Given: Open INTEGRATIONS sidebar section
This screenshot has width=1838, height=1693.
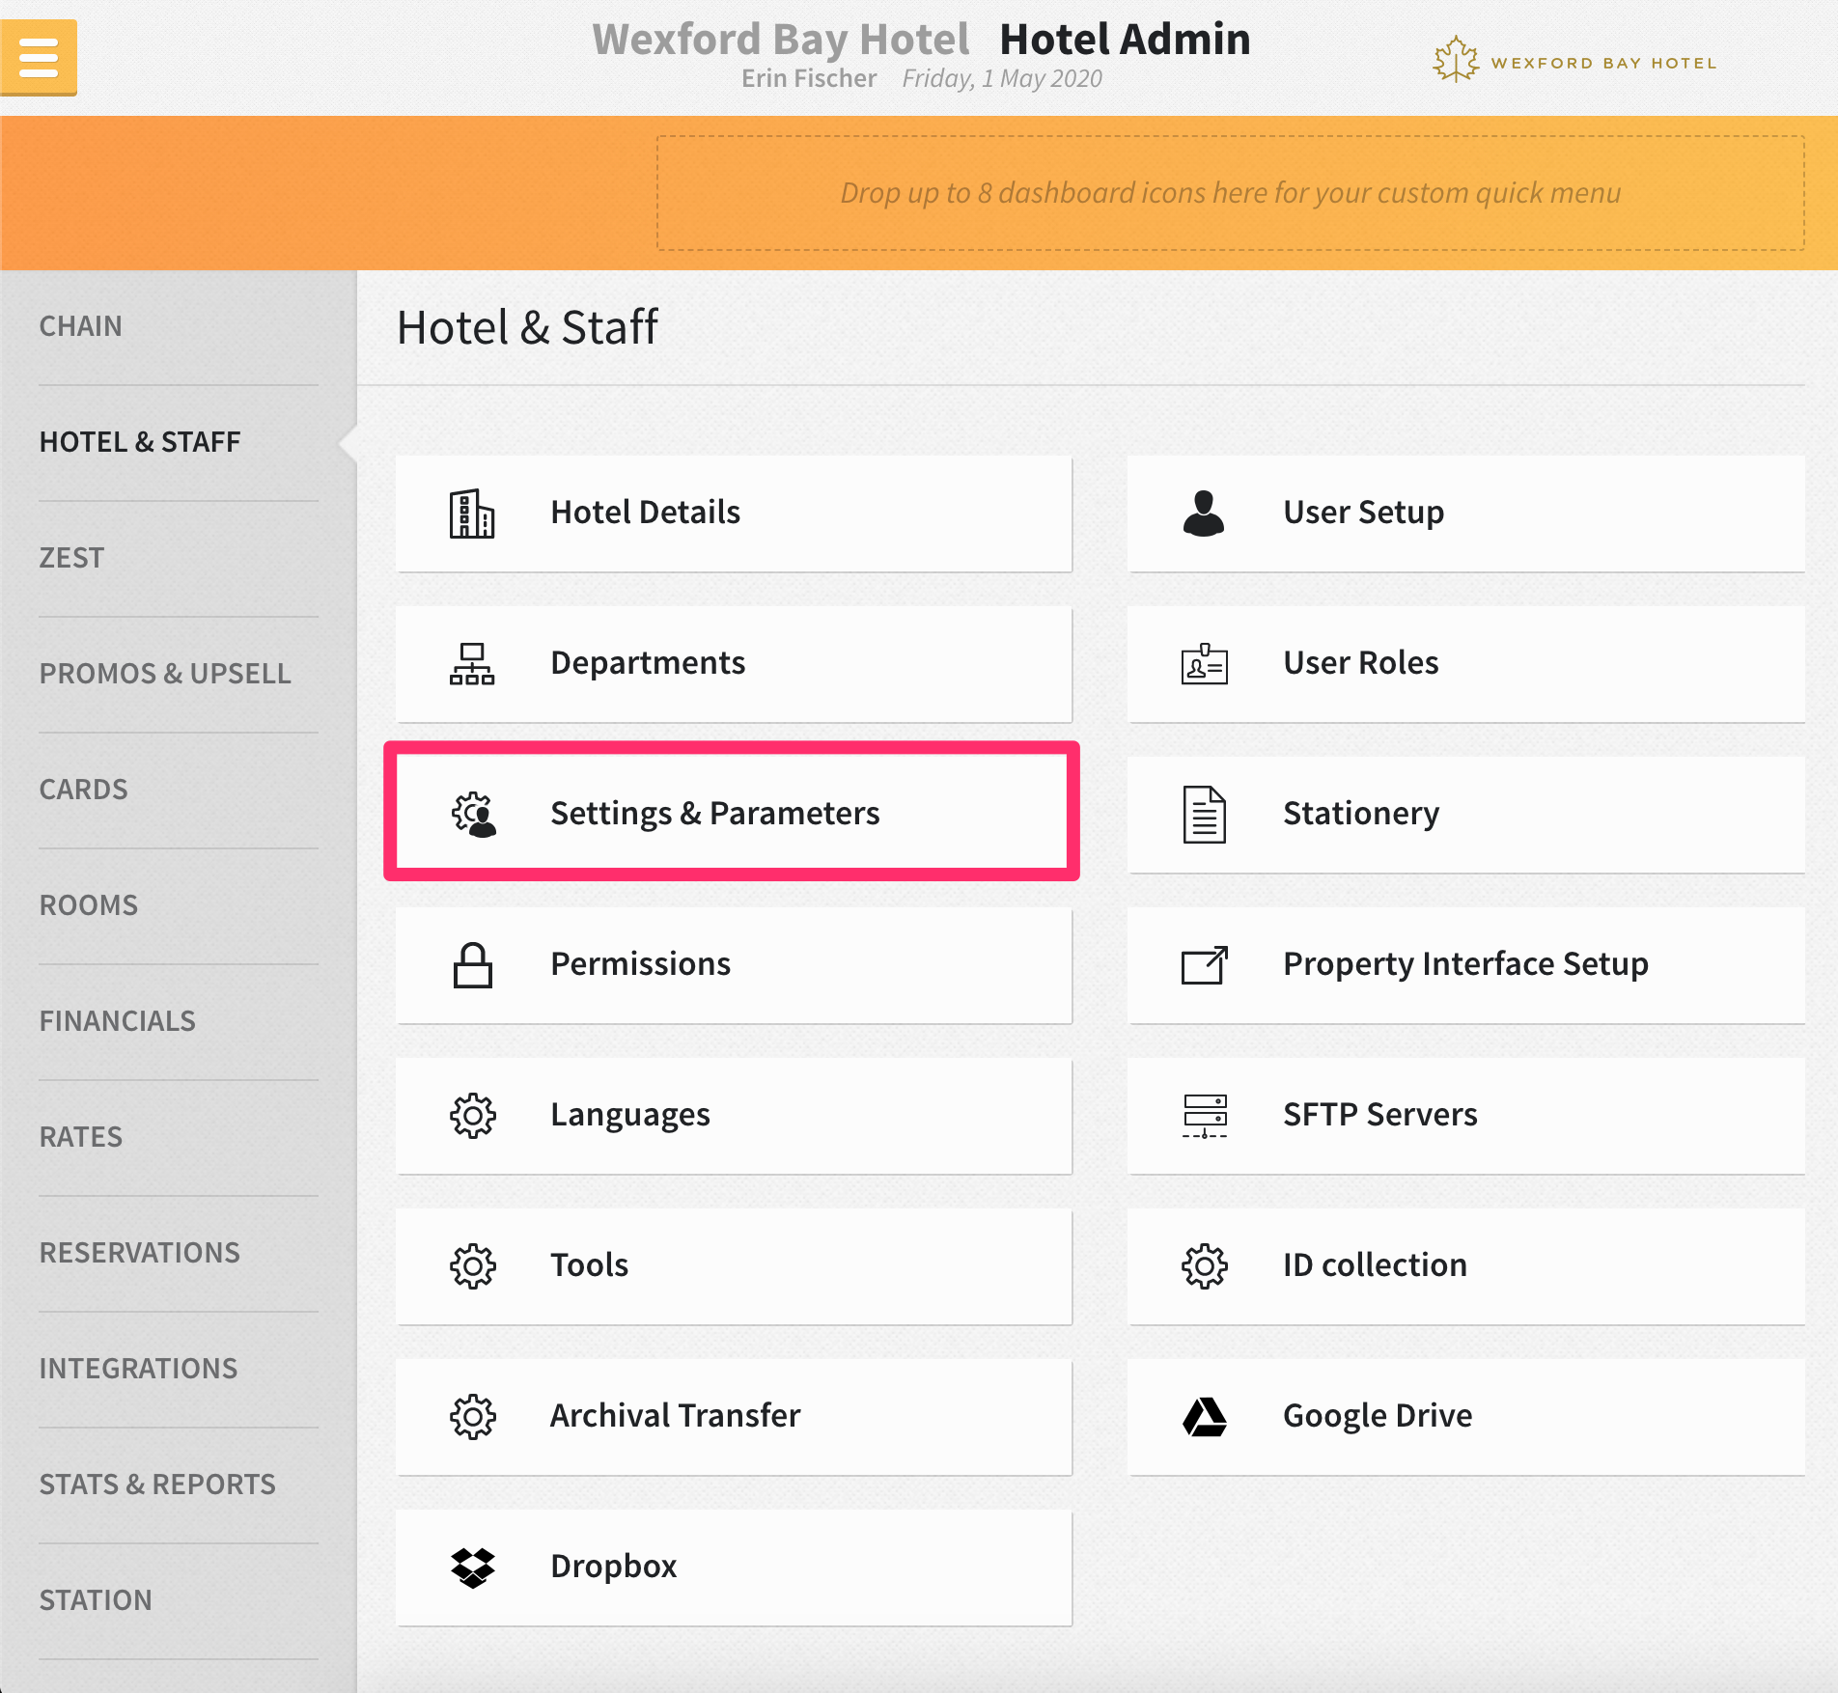Looking at the screenshot, I should pos(138,1369).
